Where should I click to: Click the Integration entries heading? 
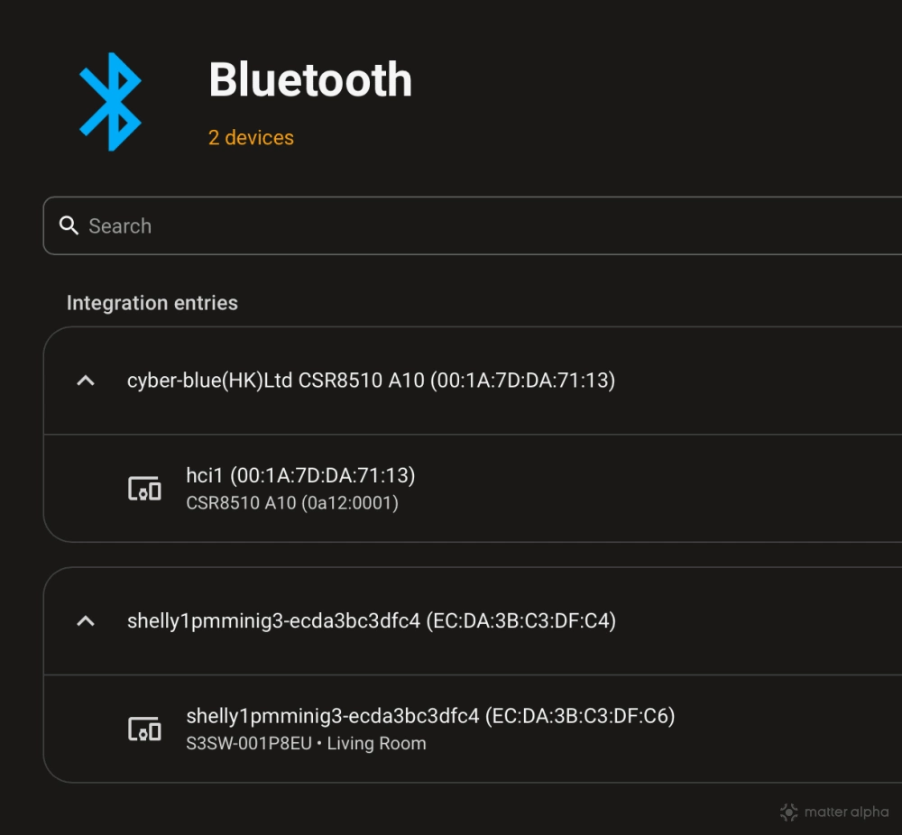click(x=152, y=303)
